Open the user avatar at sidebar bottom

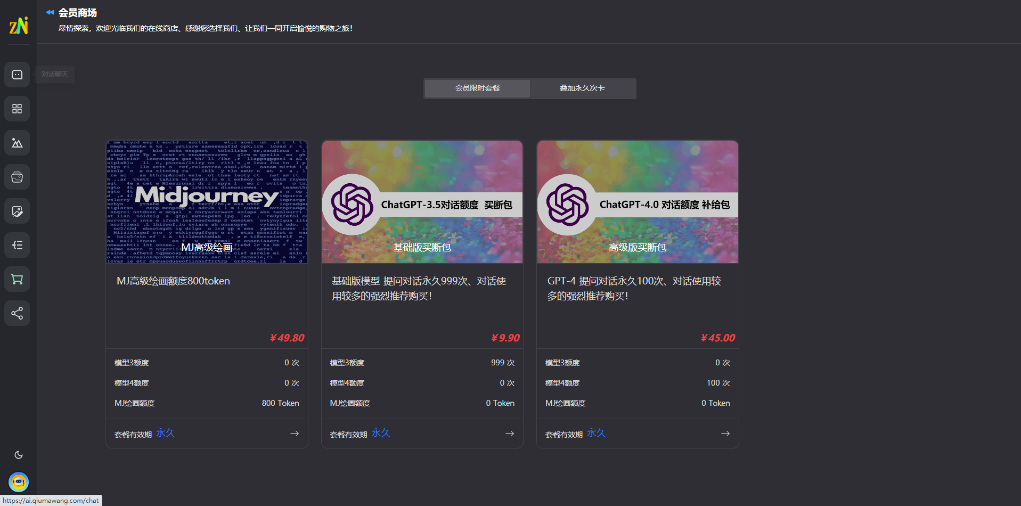(19, 482)
